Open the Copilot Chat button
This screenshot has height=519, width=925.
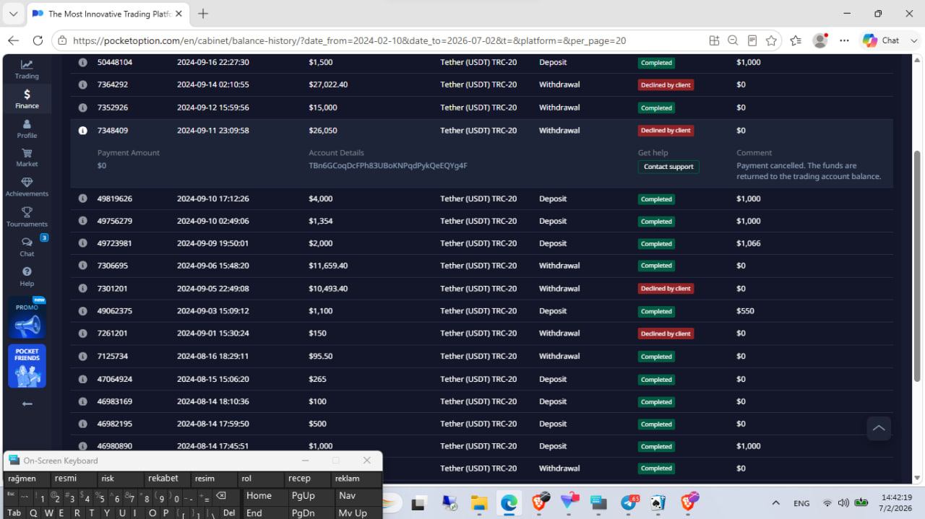(881, 40)
